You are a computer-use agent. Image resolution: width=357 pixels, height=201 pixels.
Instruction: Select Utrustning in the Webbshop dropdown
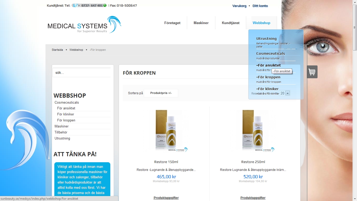(266, 38)
